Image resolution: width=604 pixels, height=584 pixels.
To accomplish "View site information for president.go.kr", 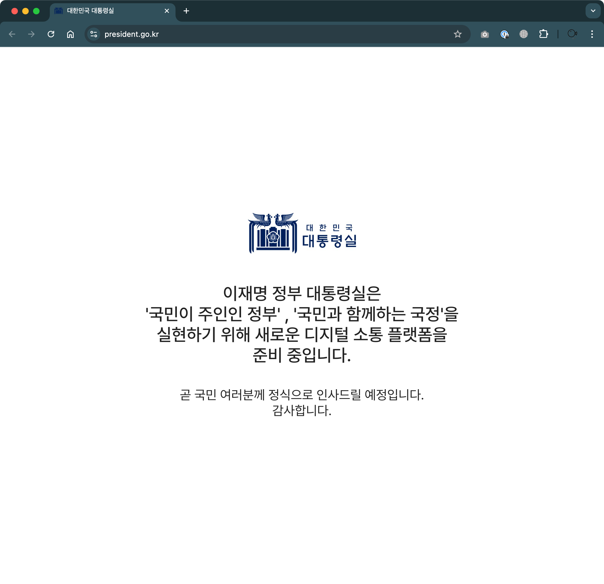I will pyautogui.click(x=94, y=34).
